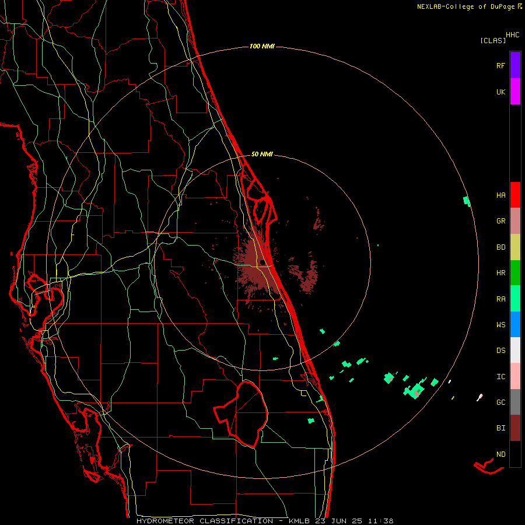525x525 pixels.
Task: Select the IC light pink legend swatch
Action: tap(515, 376)
